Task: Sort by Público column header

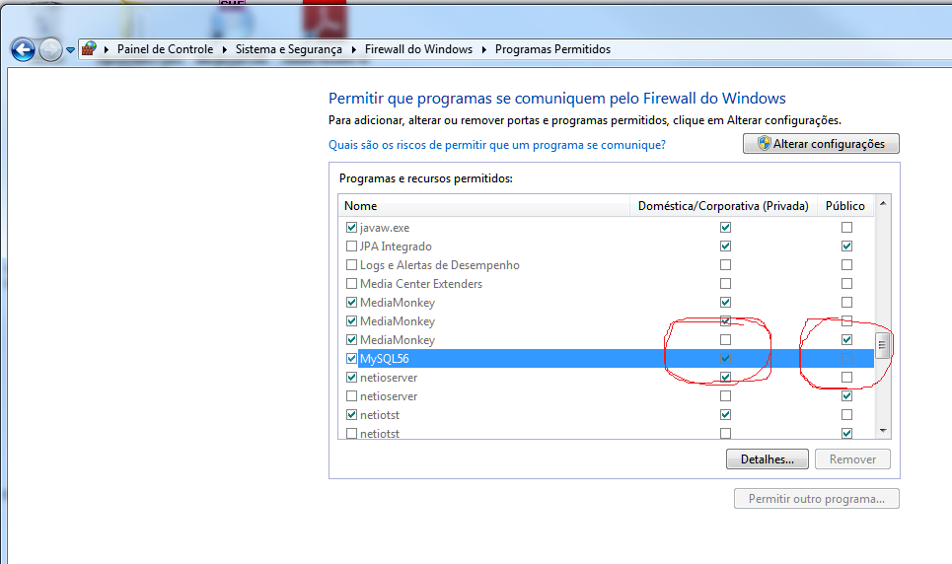Action: point(845,206)
